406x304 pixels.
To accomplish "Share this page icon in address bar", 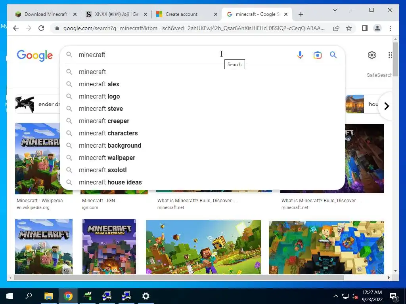I will point(336,28).
